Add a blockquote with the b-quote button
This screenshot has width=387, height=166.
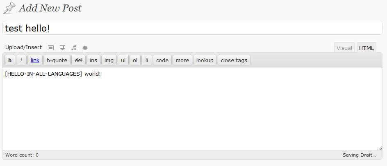pyautogui.click(x=57, y=61)
